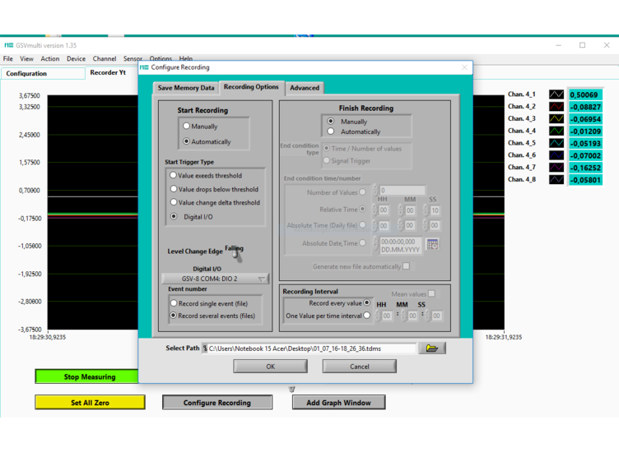Click the Cancel button
This screenshot has width=619, height=452.
tap(359, 367)
